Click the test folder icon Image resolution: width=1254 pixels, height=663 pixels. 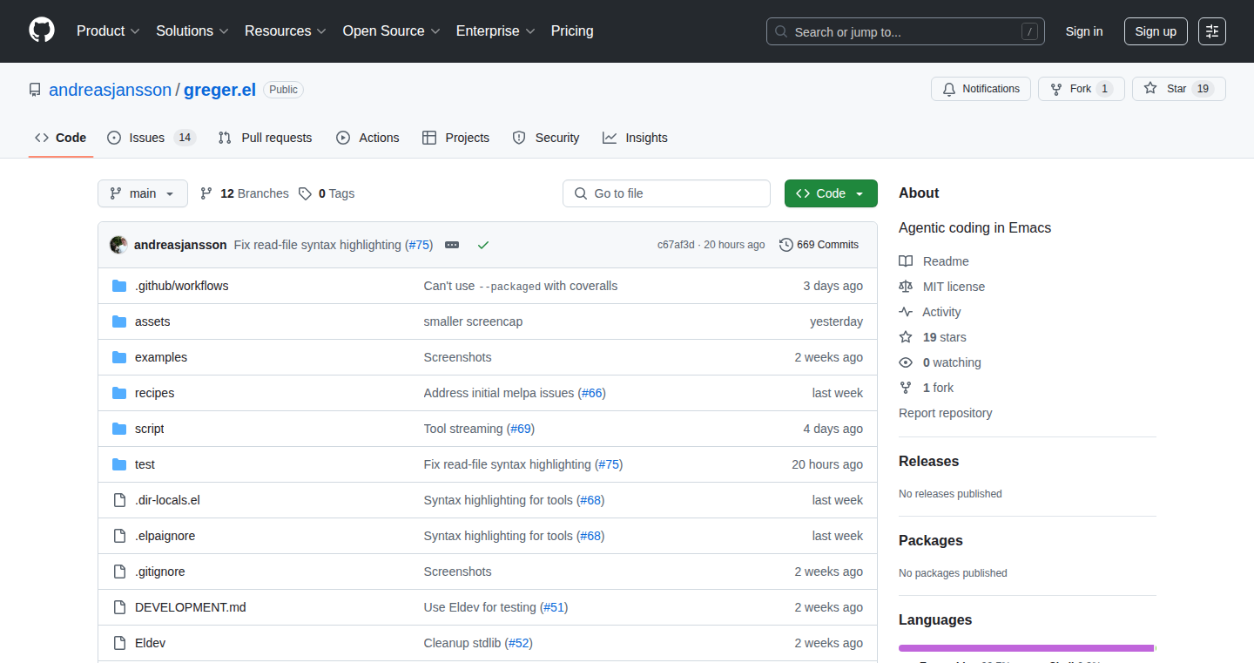119,464
